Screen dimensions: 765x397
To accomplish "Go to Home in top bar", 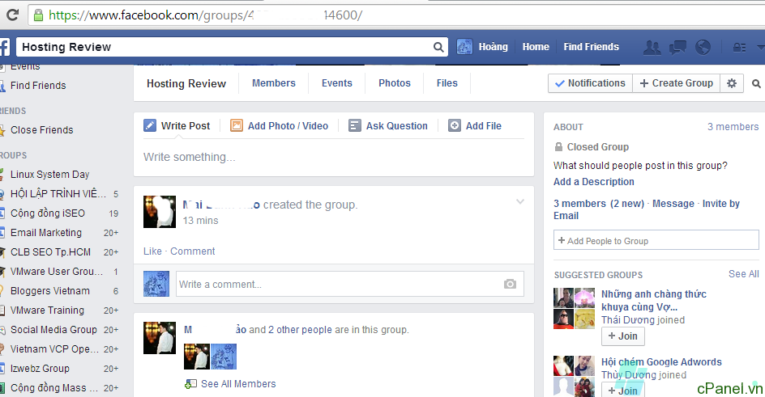I will click(x=536, y=47).
